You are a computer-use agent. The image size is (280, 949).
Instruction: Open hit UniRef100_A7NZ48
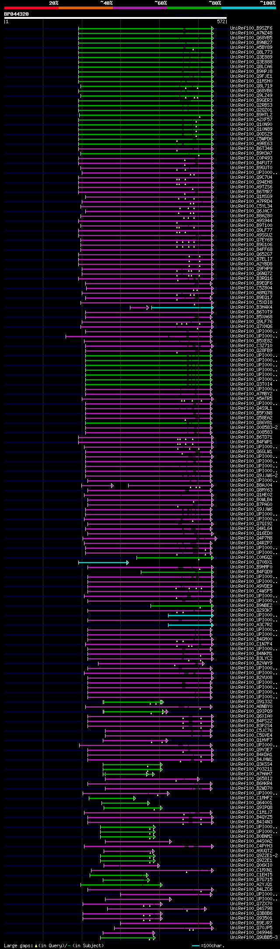[x=251, y=33]
